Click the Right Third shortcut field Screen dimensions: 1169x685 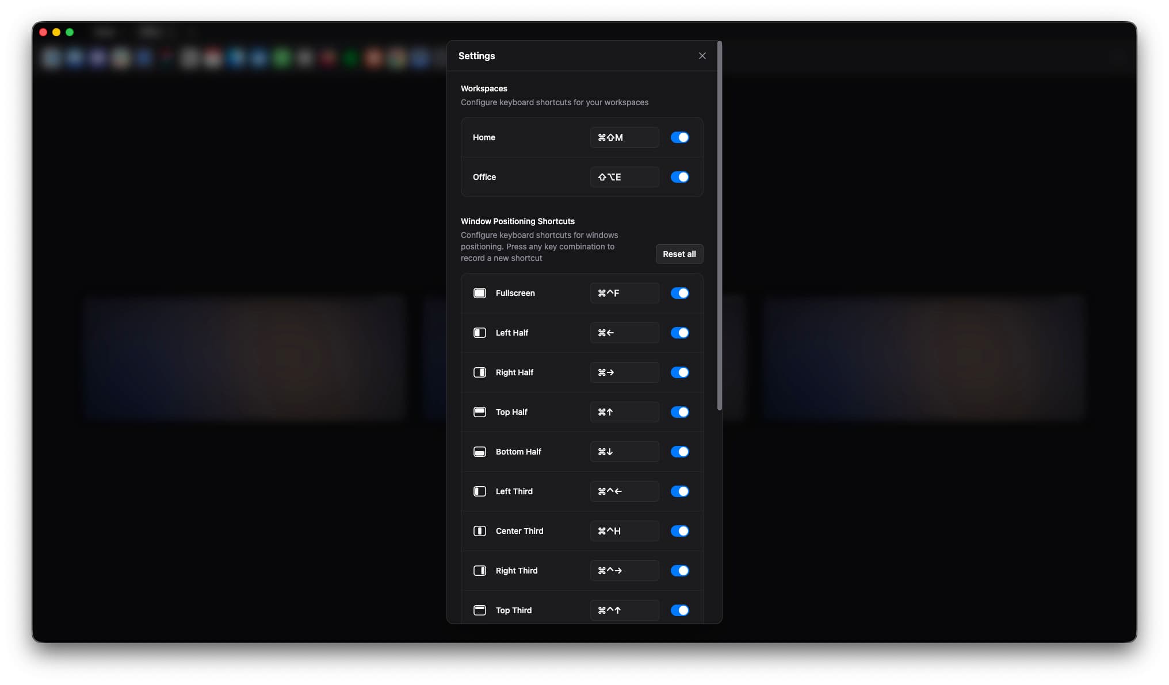tap(624, 570)
